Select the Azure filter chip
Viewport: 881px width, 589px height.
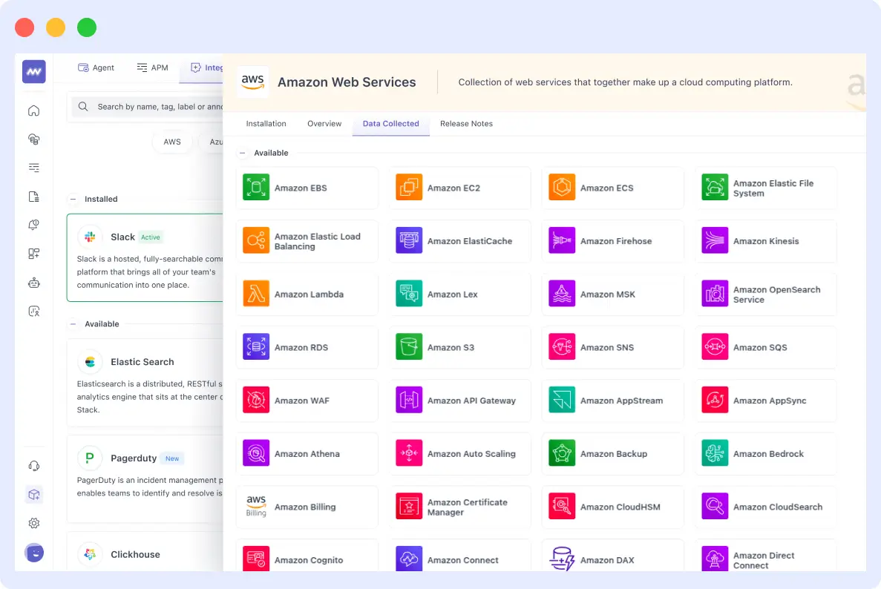(x=216, y=142)
